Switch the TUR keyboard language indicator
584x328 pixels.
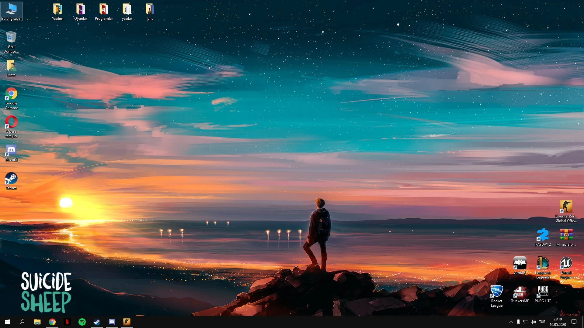pyautogui.click(x=542, y=322)
